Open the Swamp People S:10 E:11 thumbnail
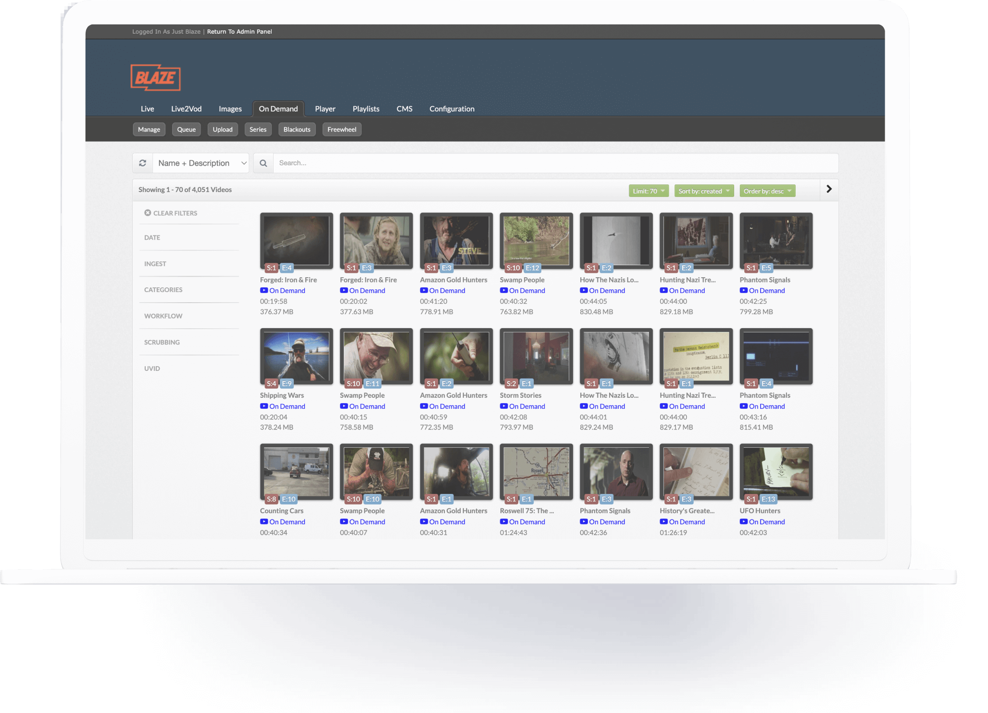The height and width of the screenshot is (713, 988). 376,356
